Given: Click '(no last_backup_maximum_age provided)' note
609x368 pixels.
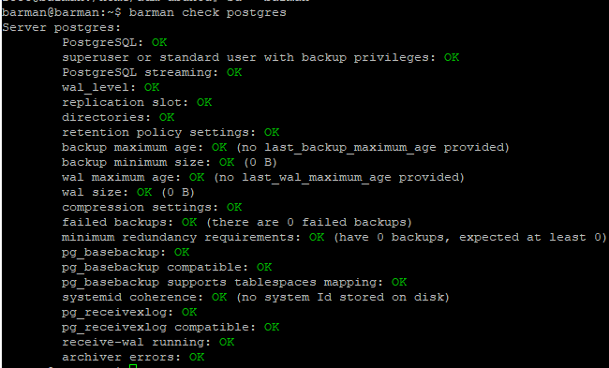Looking at the screenshot, I should click(x=373, y=148).
